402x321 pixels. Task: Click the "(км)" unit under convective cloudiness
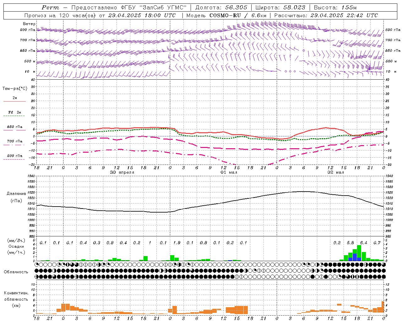tap(16, 305)
